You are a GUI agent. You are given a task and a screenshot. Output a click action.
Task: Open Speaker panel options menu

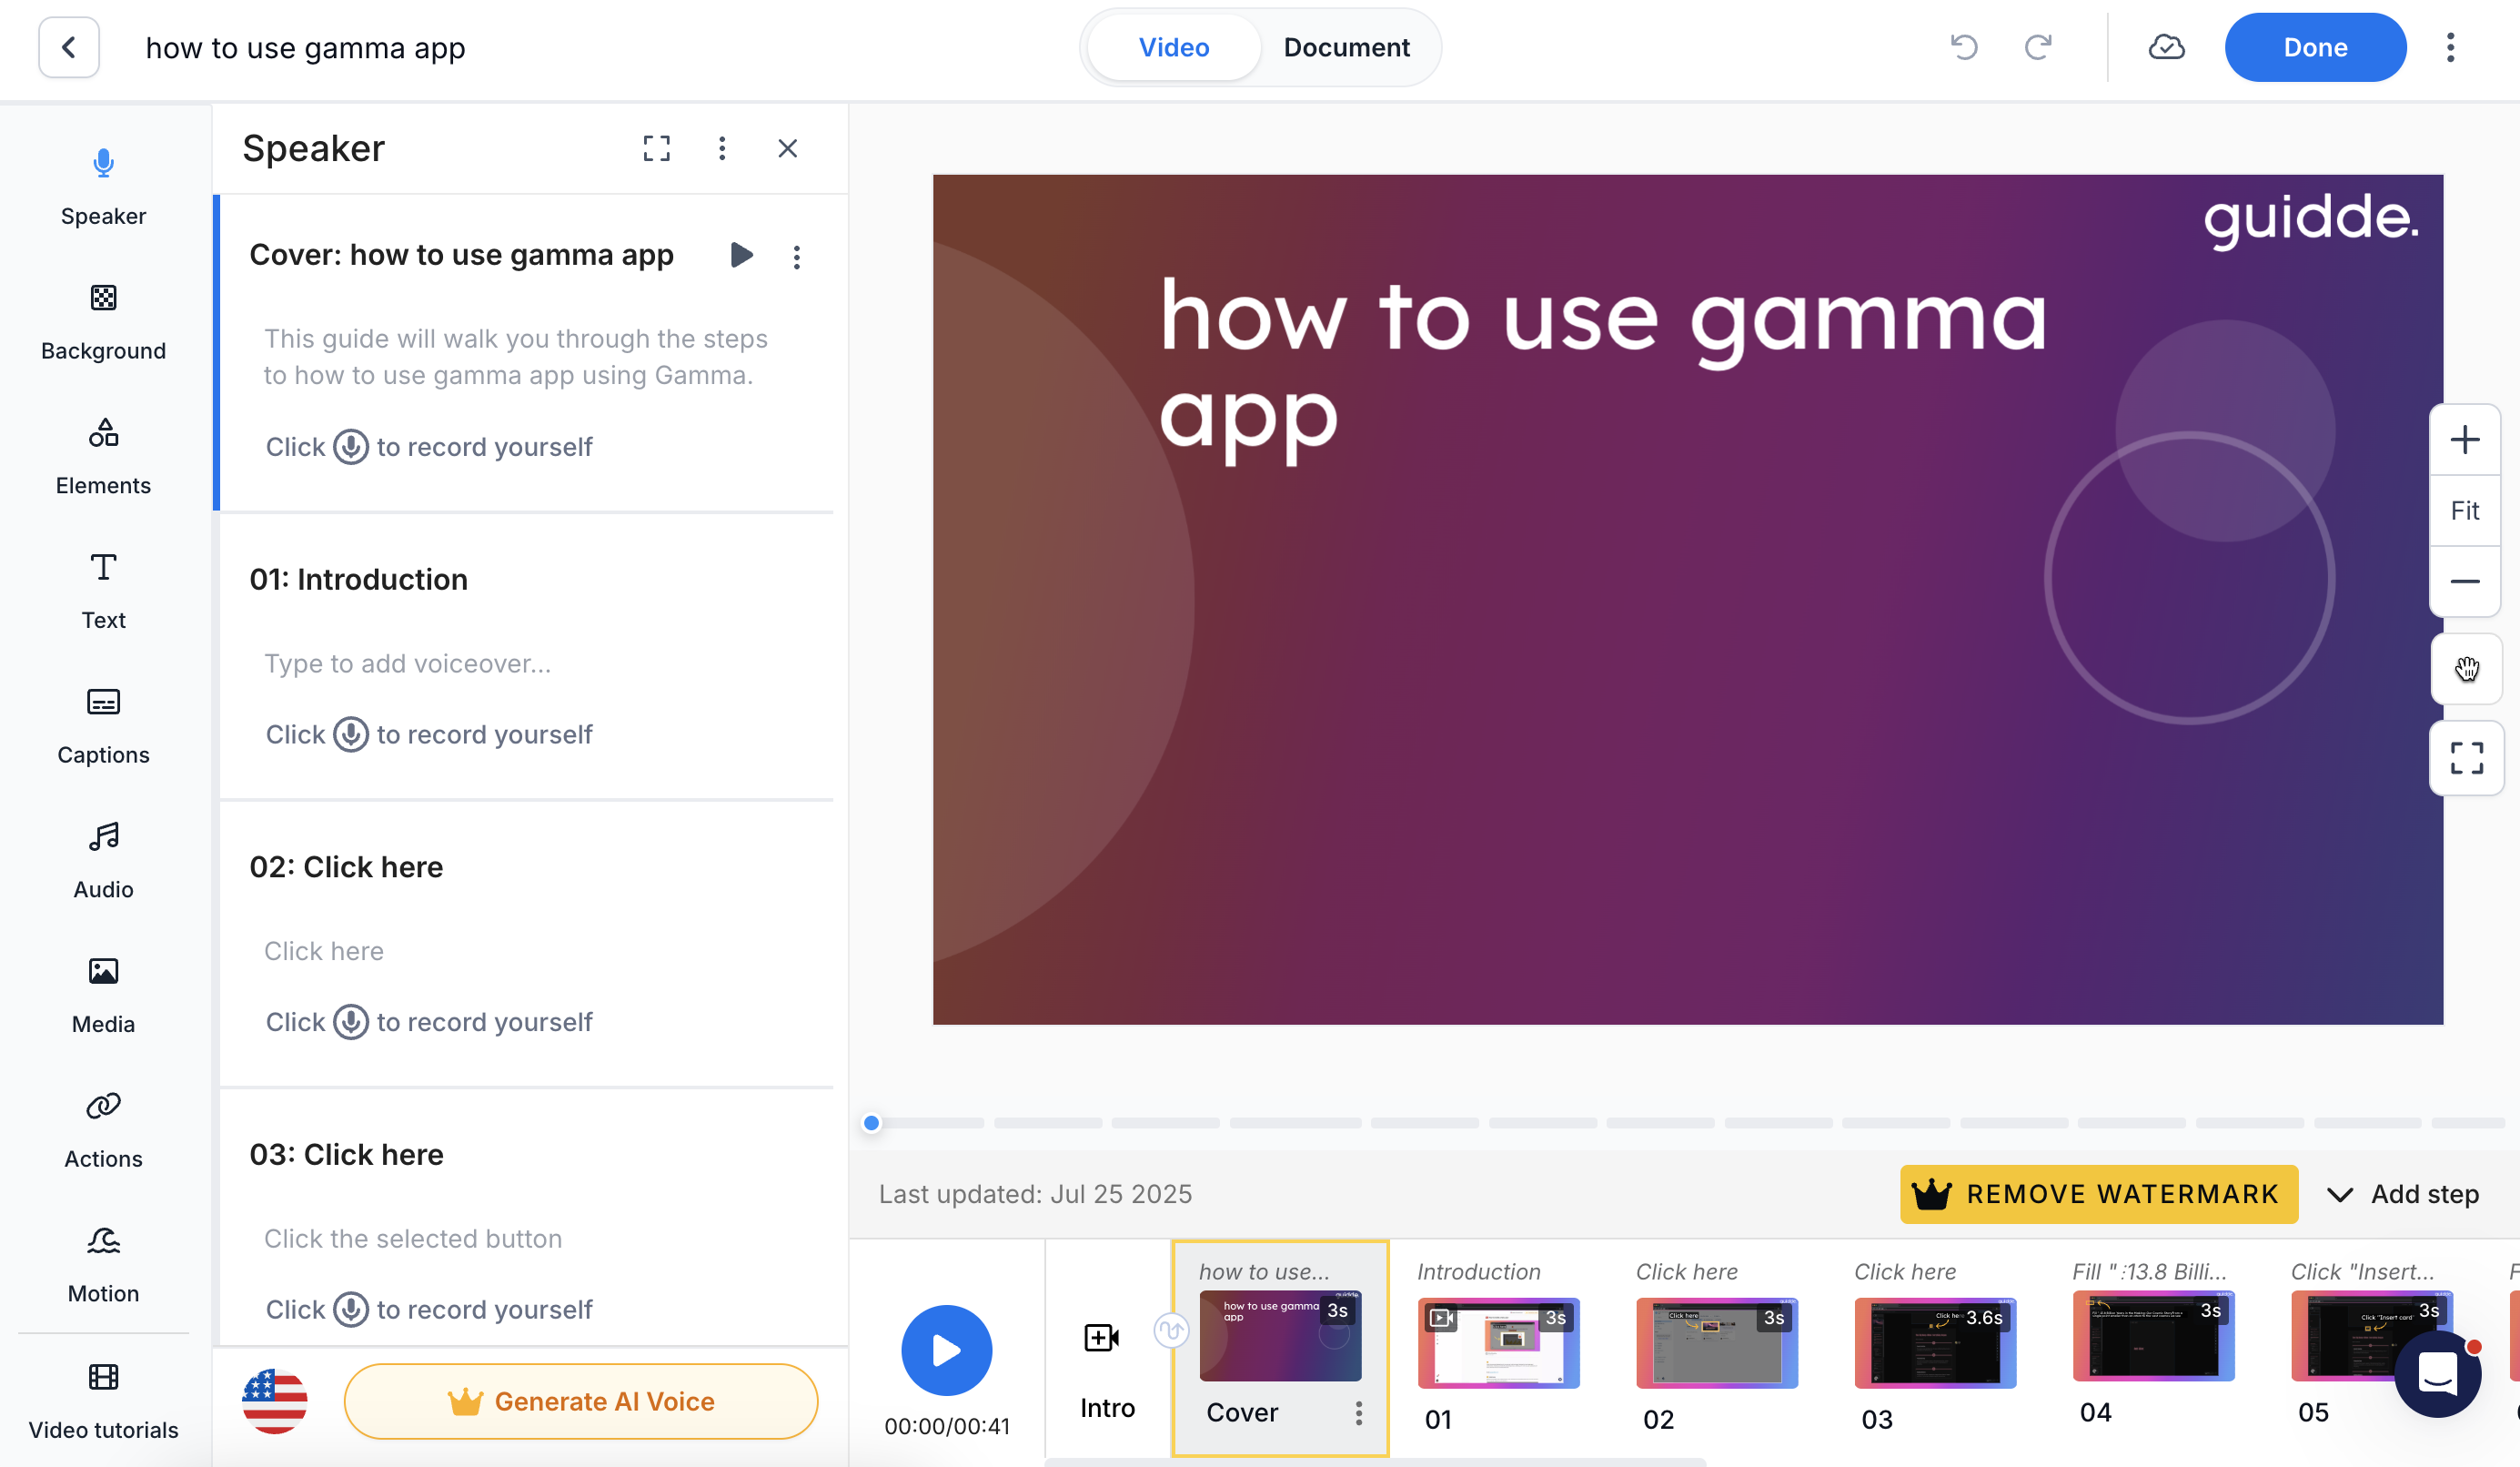pos(722,148)
